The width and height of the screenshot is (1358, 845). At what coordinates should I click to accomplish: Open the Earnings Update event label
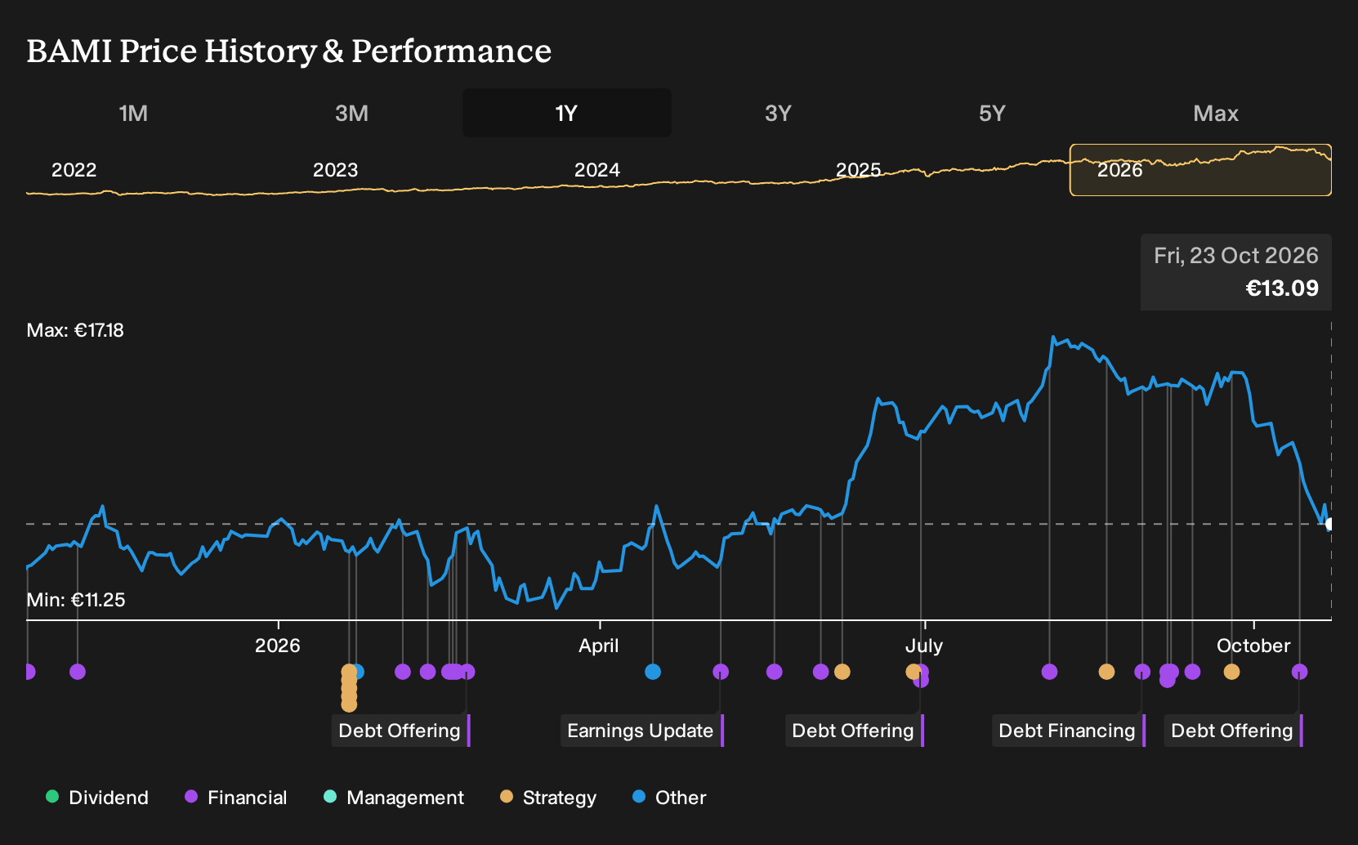click(642, 731)
